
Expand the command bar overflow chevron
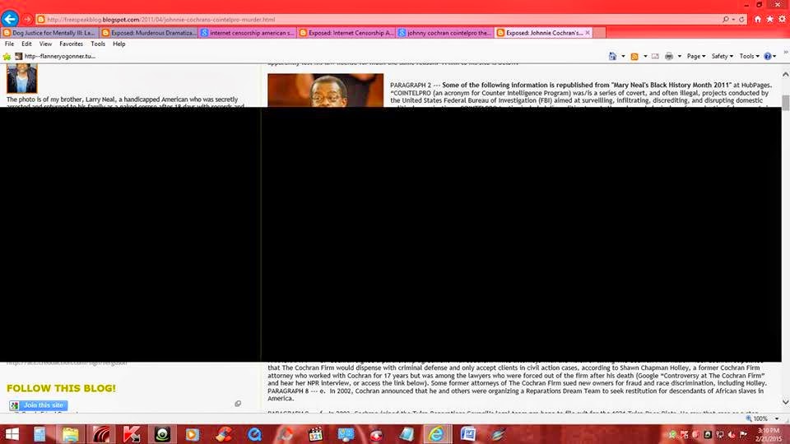(x=785, y=51)
